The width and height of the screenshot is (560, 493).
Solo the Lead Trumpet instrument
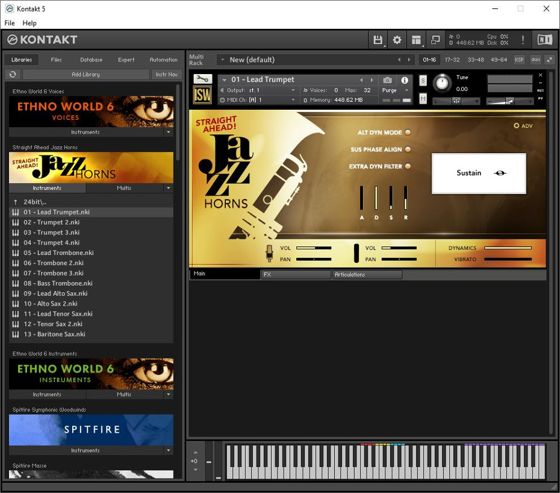(x=423, y=80)
